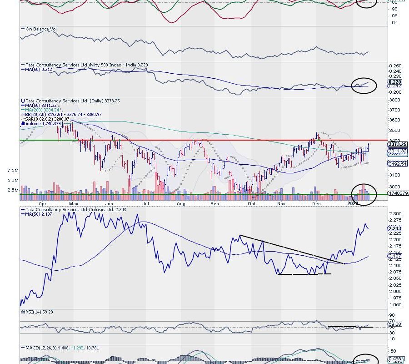The image size is (409, 364).
Task: Click the 2.137 ratio moving average tag
Action: (395, 256)
